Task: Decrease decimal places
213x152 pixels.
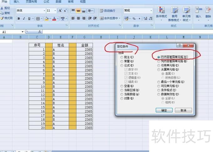Action: pos(151,18)
